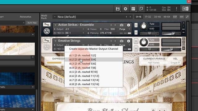Select previous Action Strikes instrument arrow

pos(111,25)
